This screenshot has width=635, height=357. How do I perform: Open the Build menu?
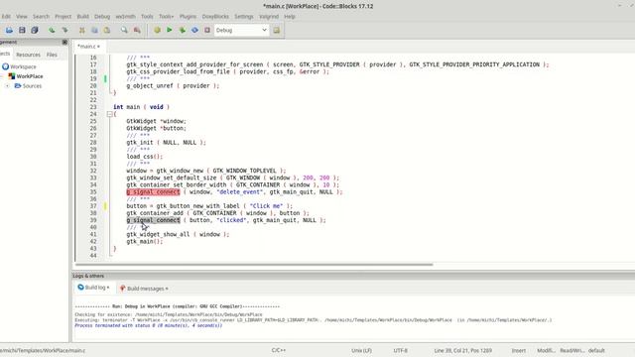click(83, 17)
